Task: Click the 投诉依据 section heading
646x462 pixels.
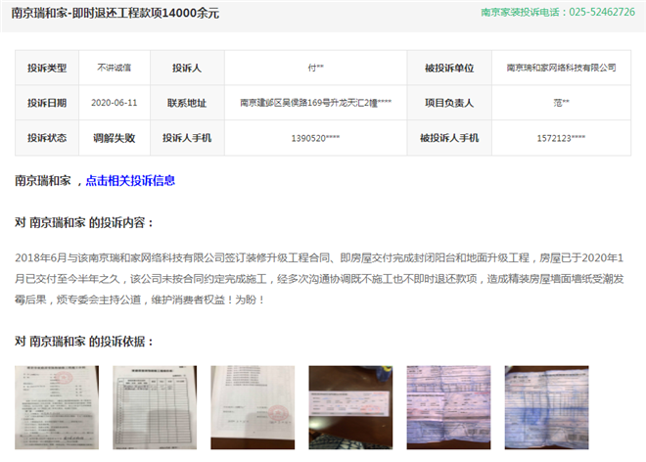Action: (x=84, y=342)
